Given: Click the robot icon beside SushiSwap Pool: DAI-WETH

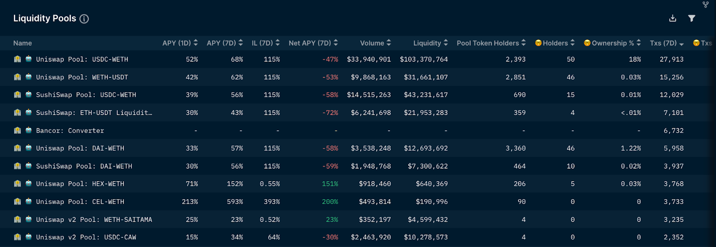Looking at the screenshot, I should [29, 166].
